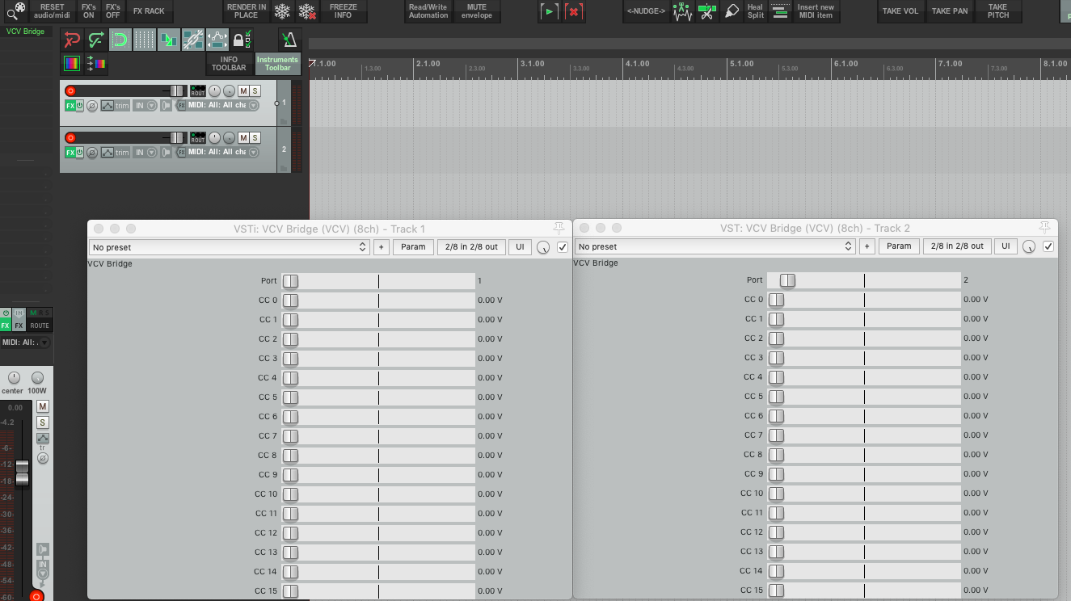Mute track 2
Viewport: 1071px width, 601px height.
243,137
